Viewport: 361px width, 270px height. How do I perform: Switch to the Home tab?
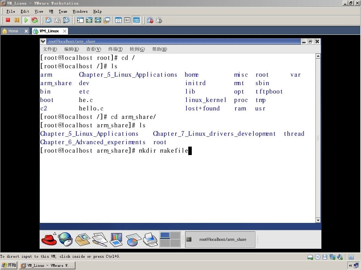[13, 31]
